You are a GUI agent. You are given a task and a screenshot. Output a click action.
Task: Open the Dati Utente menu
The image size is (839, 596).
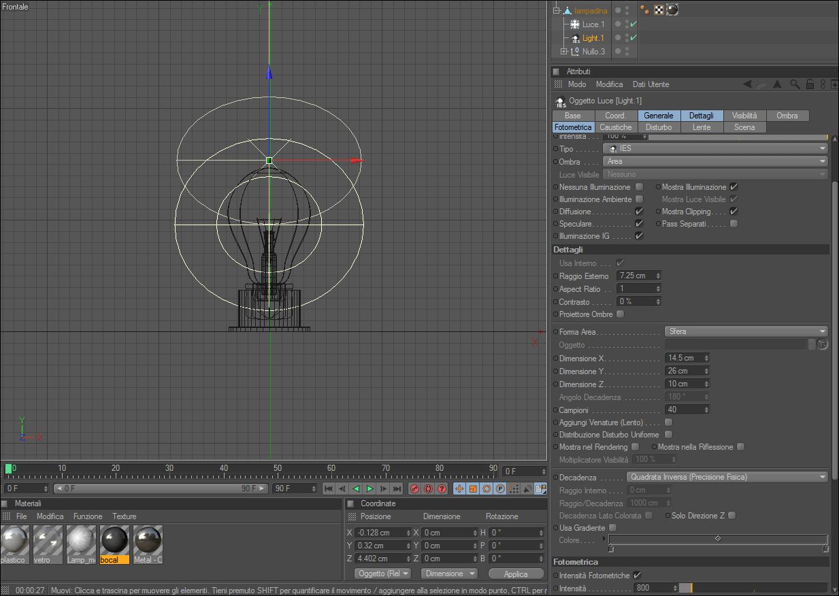click(x=651, y=84)
